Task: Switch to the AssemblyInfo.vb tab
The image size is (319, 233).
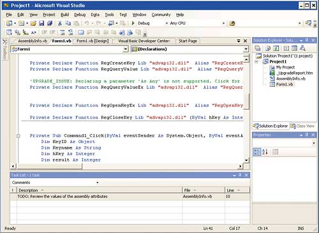Action: tap(33, 41)
